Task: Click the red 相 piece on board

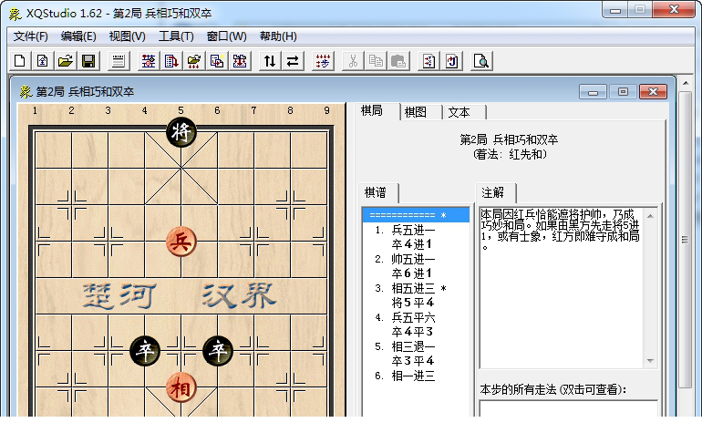Action: pyautogui.click(x=181, y=387)
